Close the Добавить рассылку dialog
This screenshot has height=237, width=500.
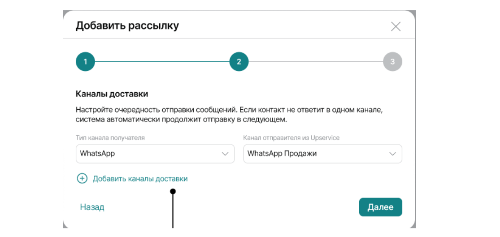(x=396, y=26)
